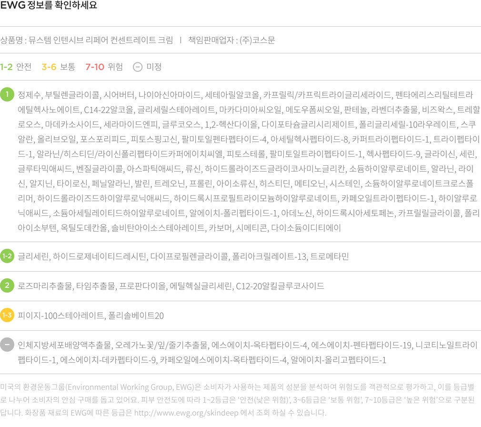Click the minus circle icon beside 미정

137,67
